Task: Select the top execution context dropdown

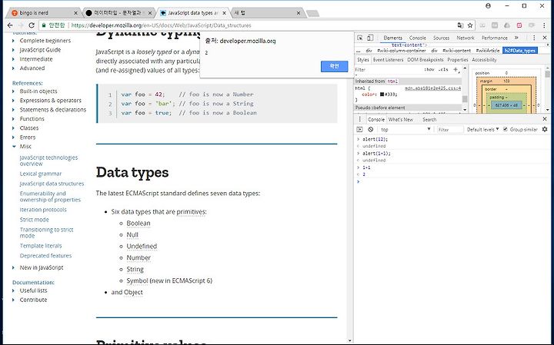Action: pos(405,129)
